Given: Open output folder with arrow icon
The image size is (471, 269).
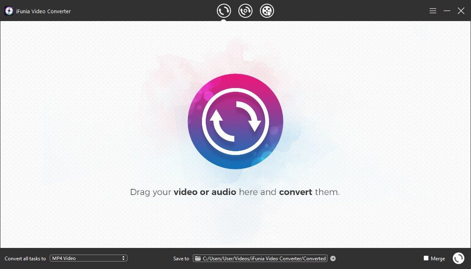Looking at the screenshot, I should point(333,259).
